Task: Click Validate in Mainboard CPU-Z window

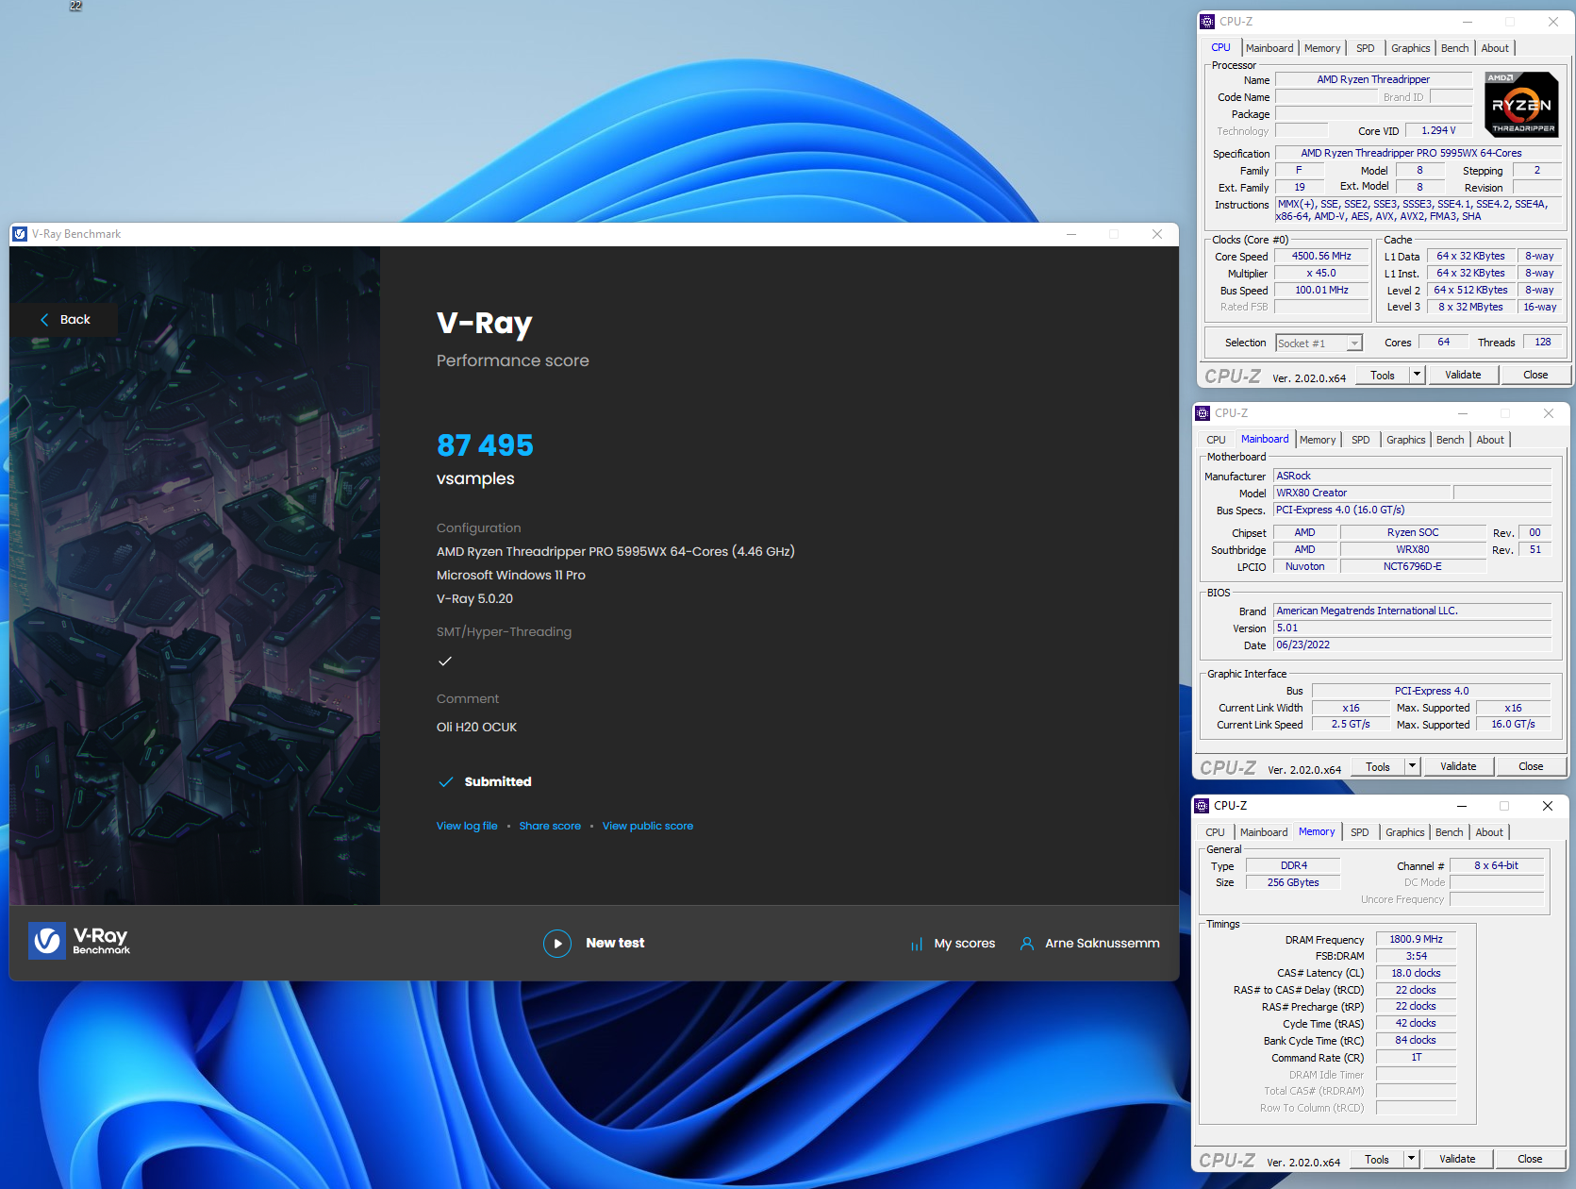Action: pyautogui.click(x=1458, y=766)
